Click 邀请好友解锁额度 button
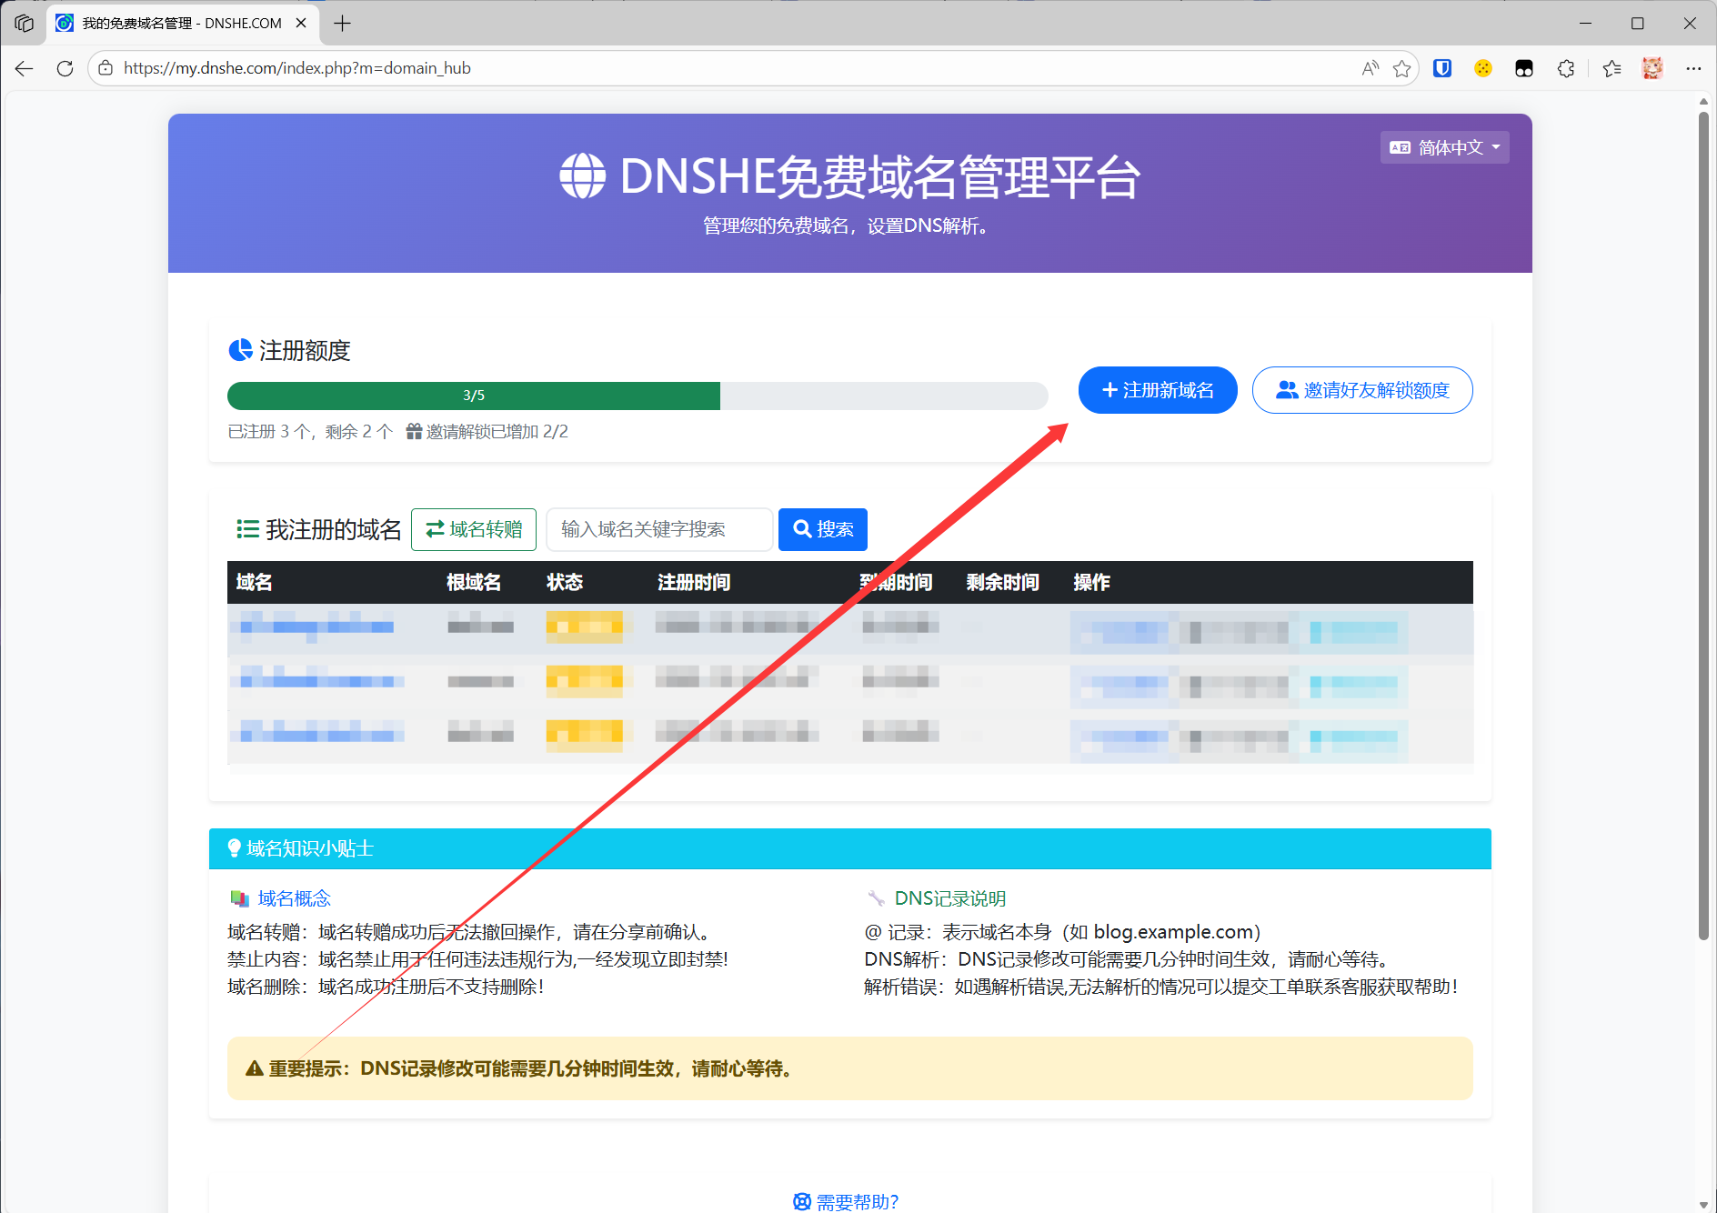1717x1213 pixels. point(1361,390)
